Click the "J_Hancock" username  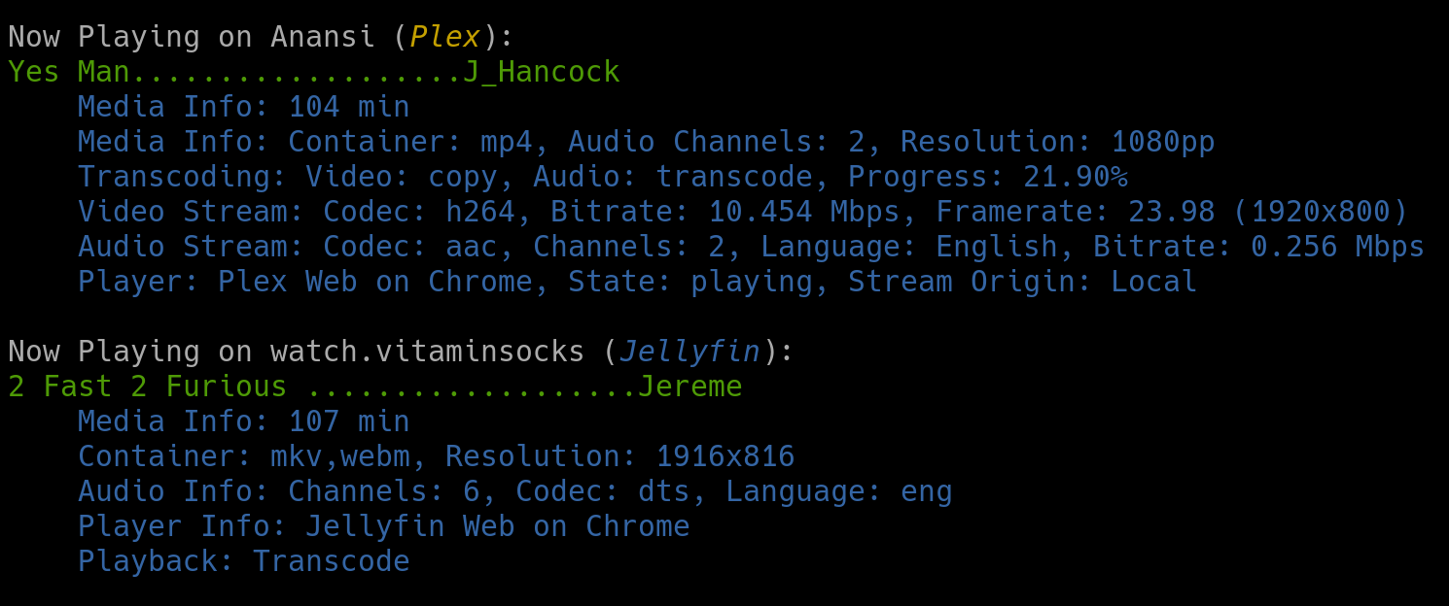click(x=541, y=72)
